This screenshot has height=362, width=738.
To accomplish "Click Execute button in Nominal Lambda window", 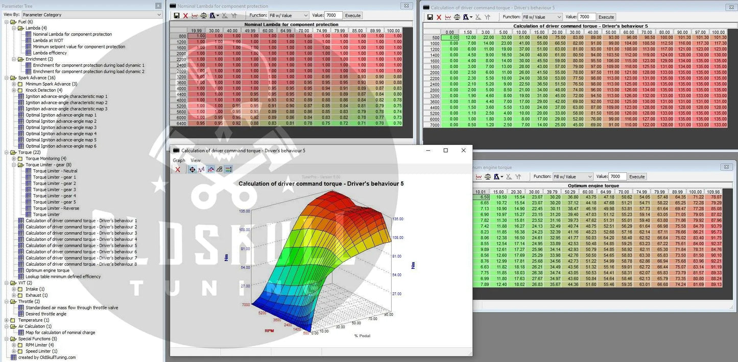I will coord(352,16).
